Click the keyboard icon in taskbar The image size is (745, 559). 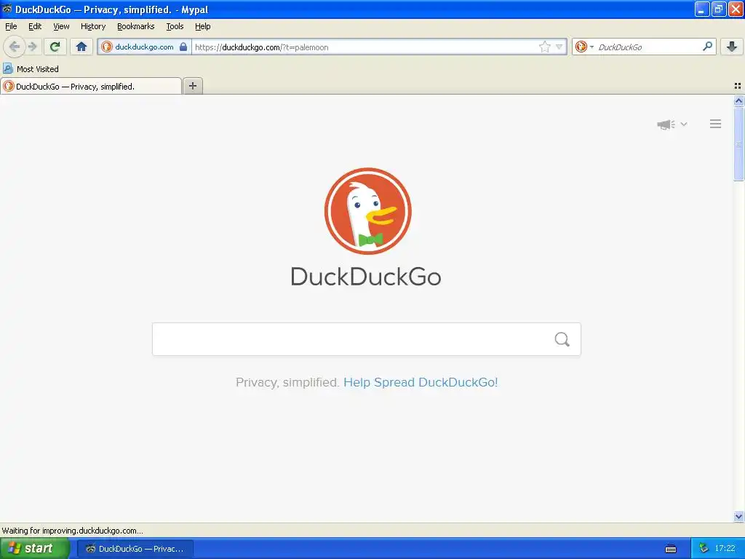click(x=671, y=549)
